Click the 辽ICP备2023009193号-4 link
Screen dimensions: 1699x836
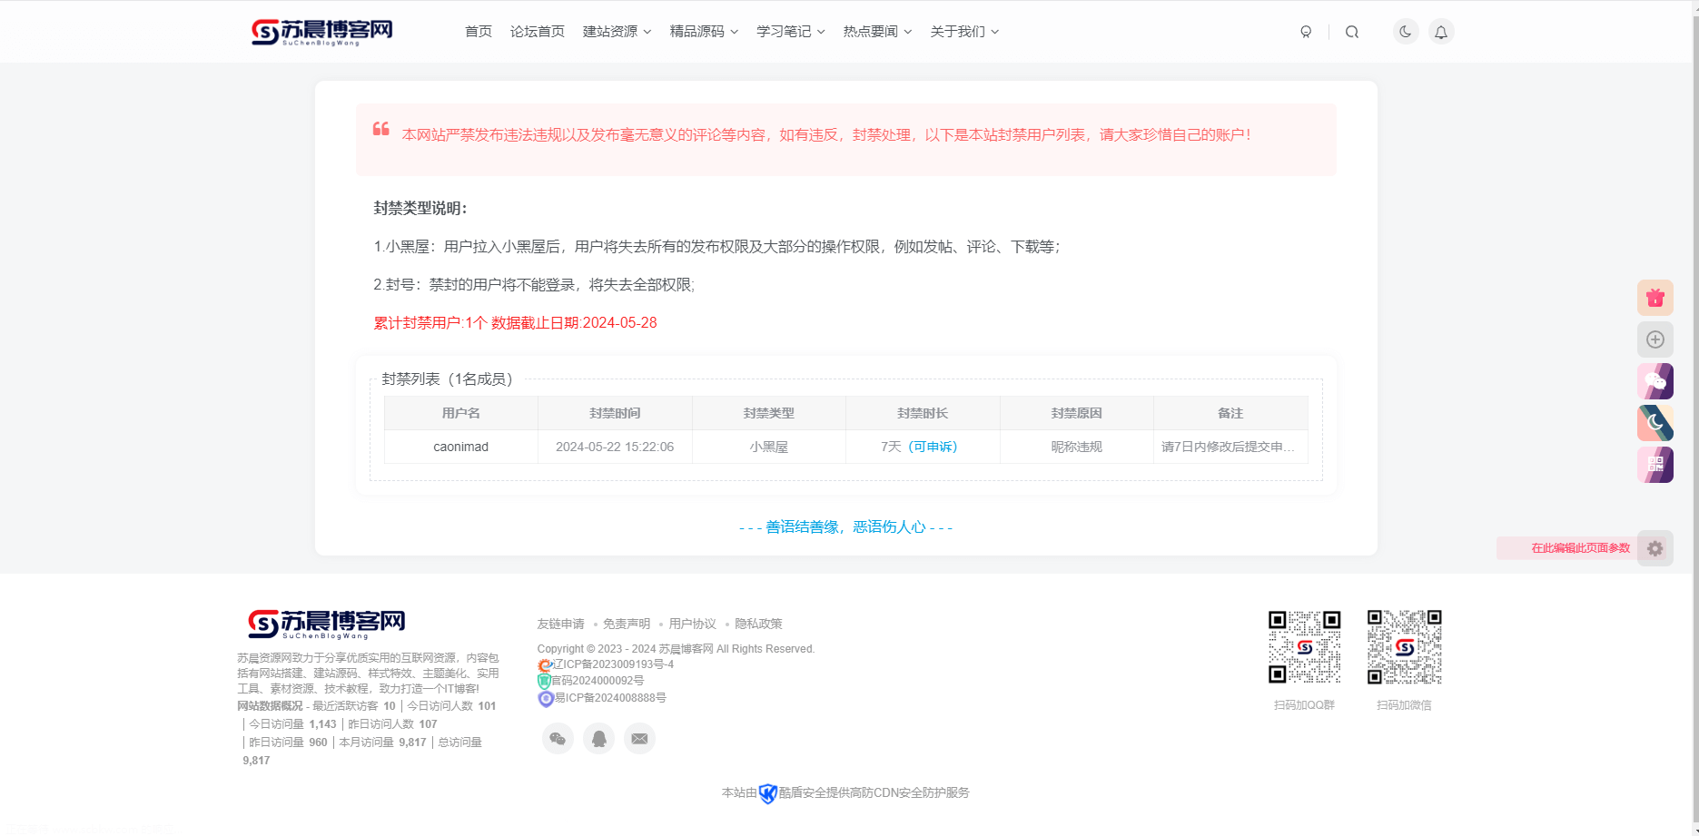coord(613,664)
